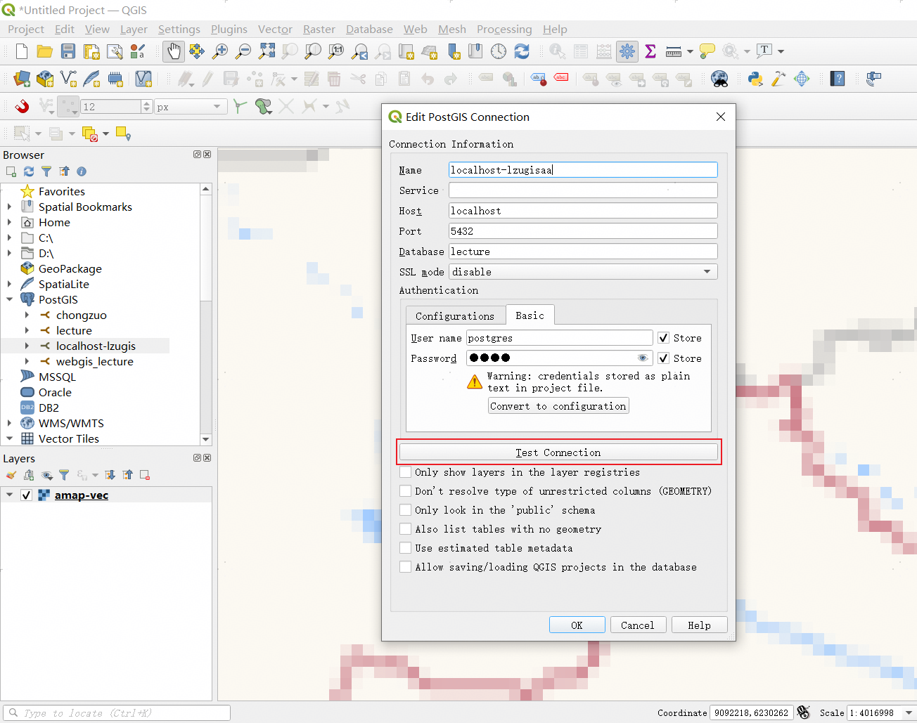Click the Browser panel scrollbar down arrow
917x723 pixels.
(206, 439)
